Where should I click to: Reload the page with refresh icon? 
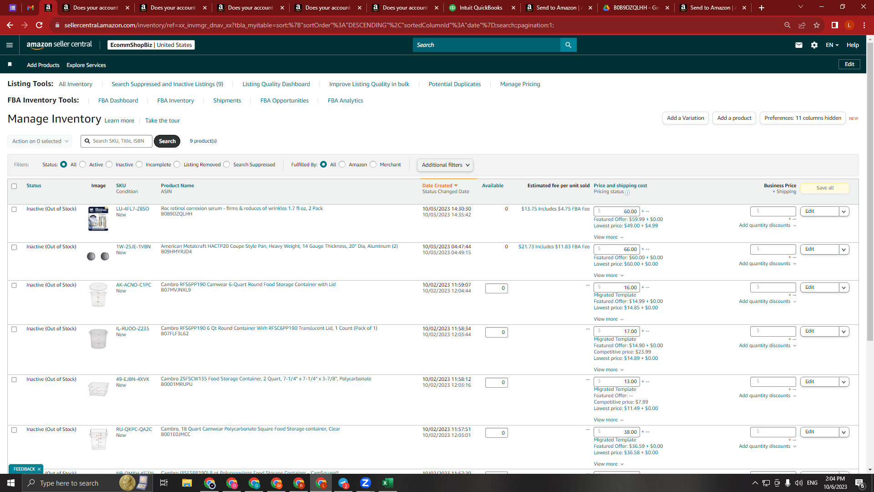point(40,25)
